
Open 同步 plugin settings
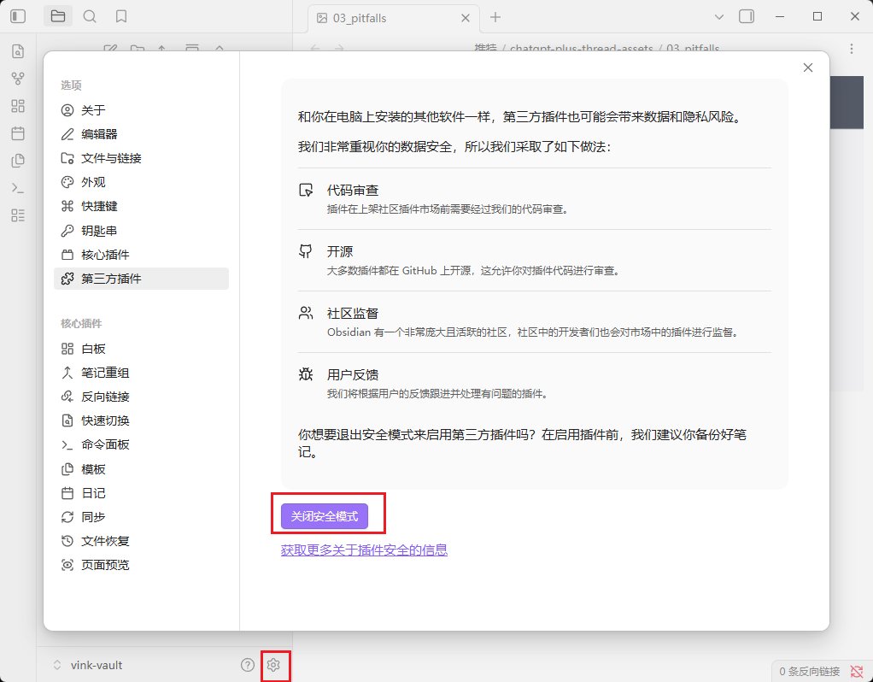pyautogui.click(x=142, y=517)
